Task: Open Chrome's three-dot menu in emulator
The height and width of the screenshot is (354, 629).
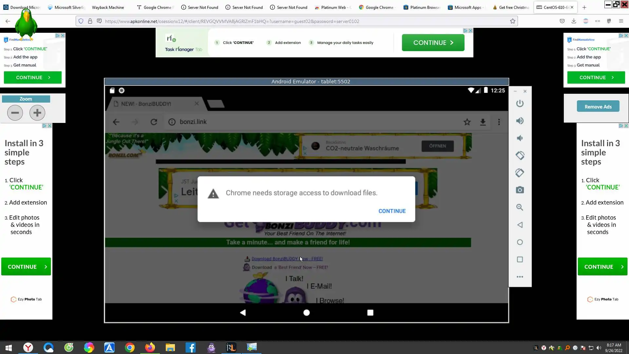Action: coord(499,122)
